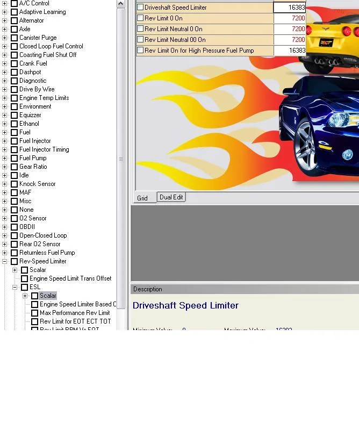Collapse the Rev-Speed Limiter tree node
The image size is (359, 430).
[4, 261]
